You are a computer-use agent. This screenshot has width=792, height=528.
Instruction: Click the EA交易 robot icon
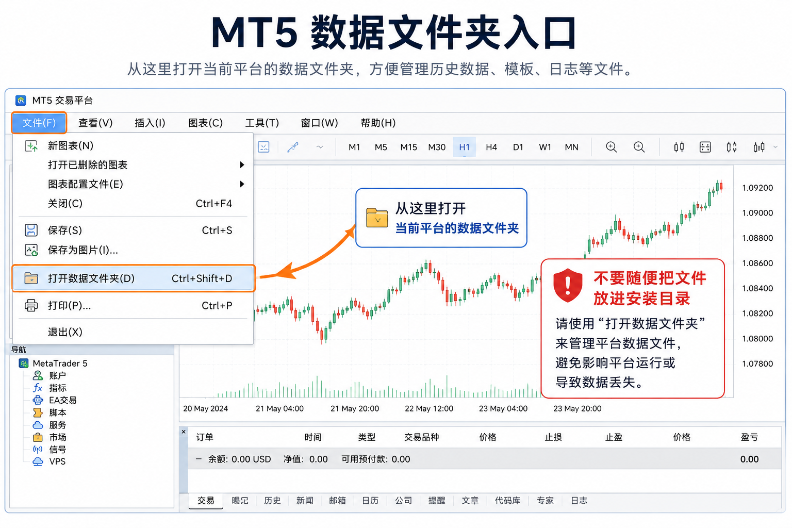38,400
